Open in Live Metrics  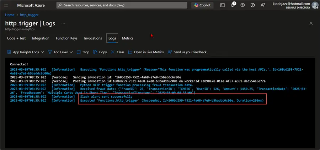pyautogui.click(x=146, y=52)
